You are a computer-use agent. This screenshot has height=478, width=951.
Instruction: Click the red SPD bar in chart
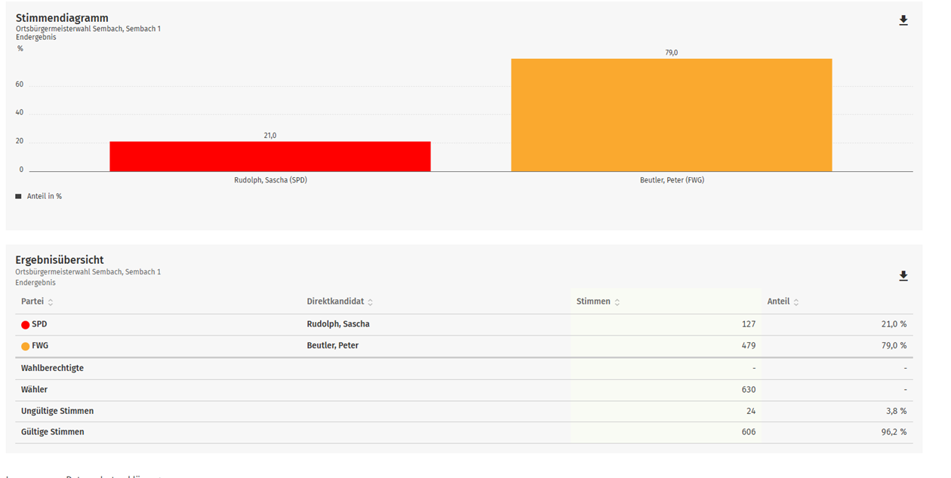[269, 156]
